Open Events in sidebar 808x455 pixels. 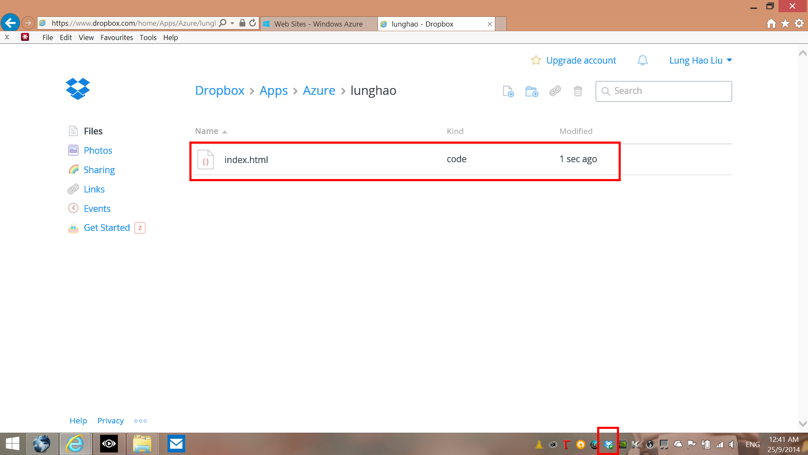click(97, 209)
